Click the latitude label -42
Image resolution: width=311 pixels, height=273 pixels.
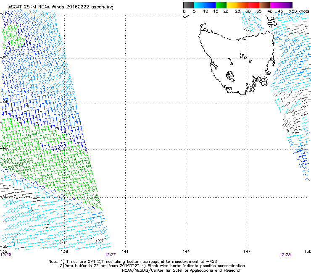point(4,57)
